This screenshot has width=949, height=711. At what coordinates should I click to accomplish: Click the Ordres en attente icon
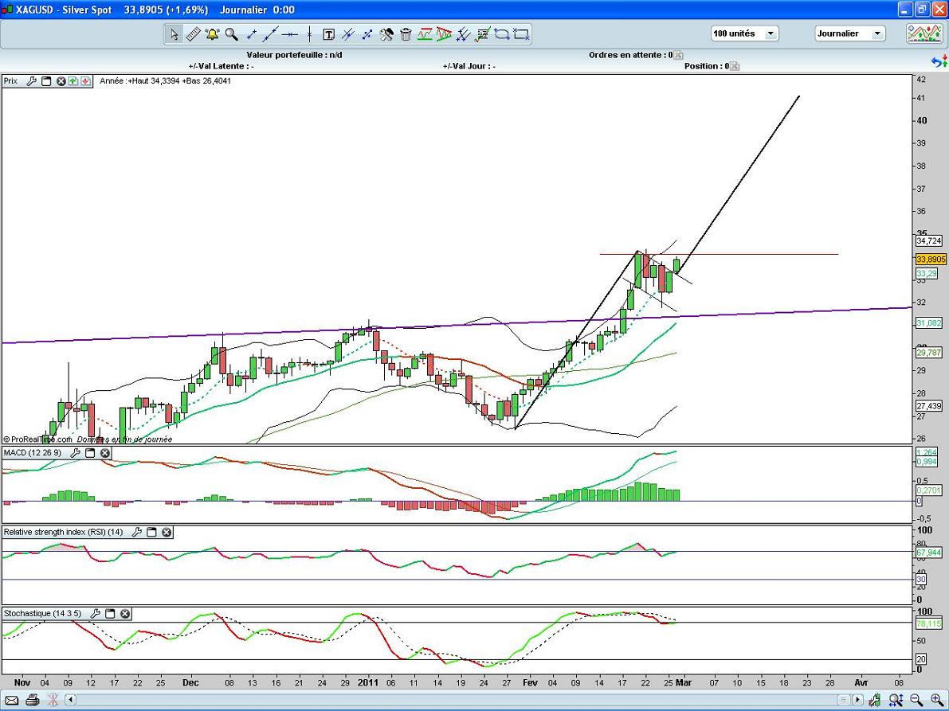[678, 55]
